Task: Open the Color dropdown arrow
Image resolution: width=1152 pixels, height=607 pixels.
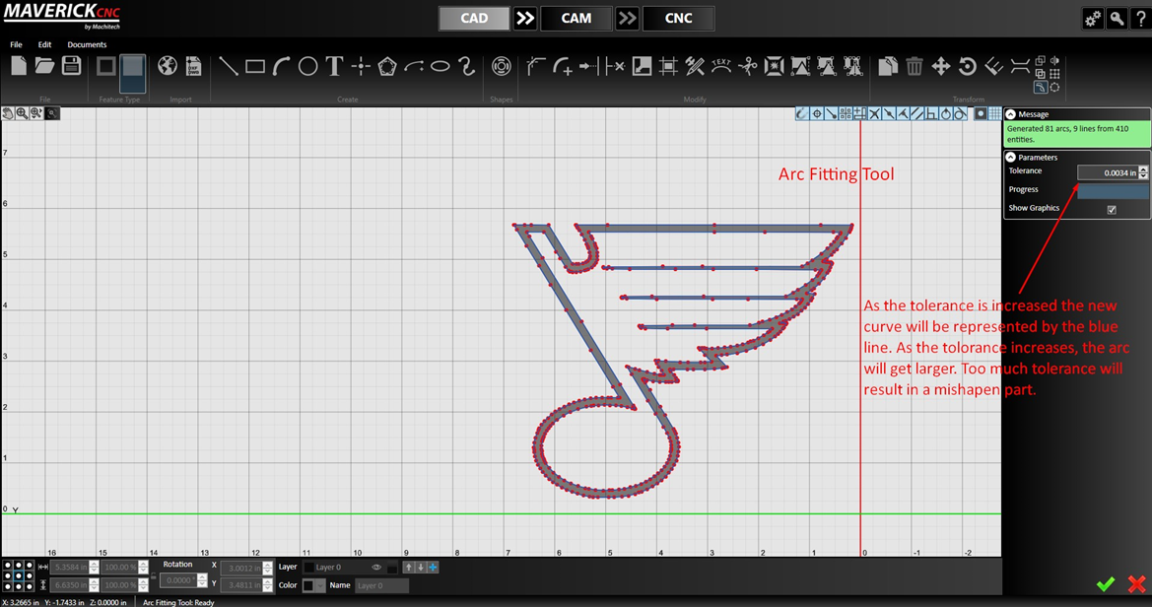Action: tap(320, 585)
